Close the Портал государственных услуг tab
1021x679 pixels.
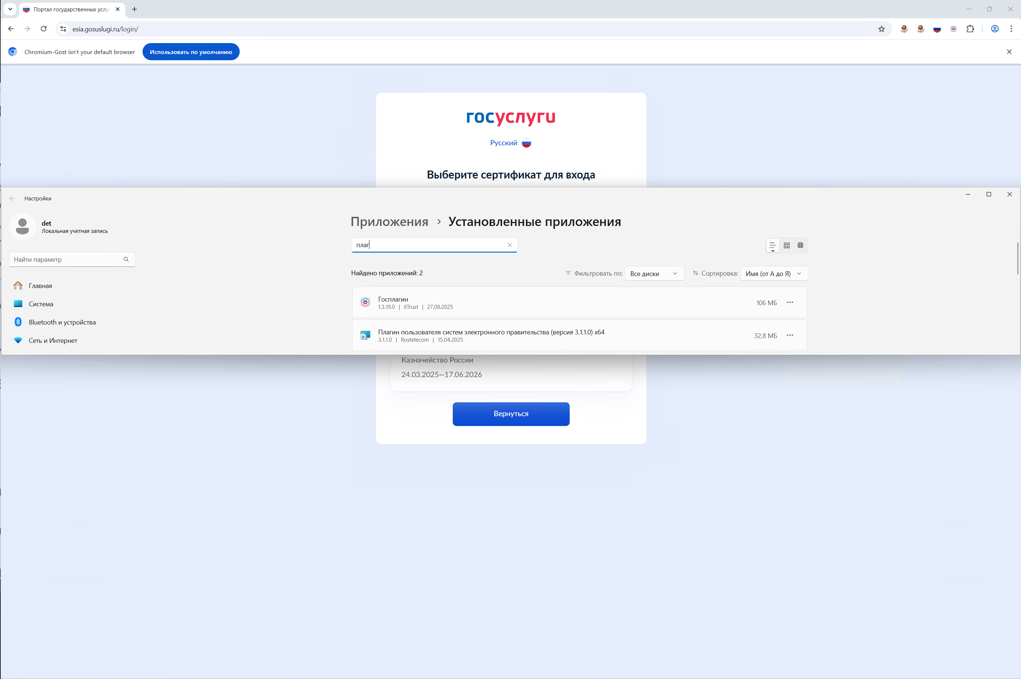coord(117,9)
